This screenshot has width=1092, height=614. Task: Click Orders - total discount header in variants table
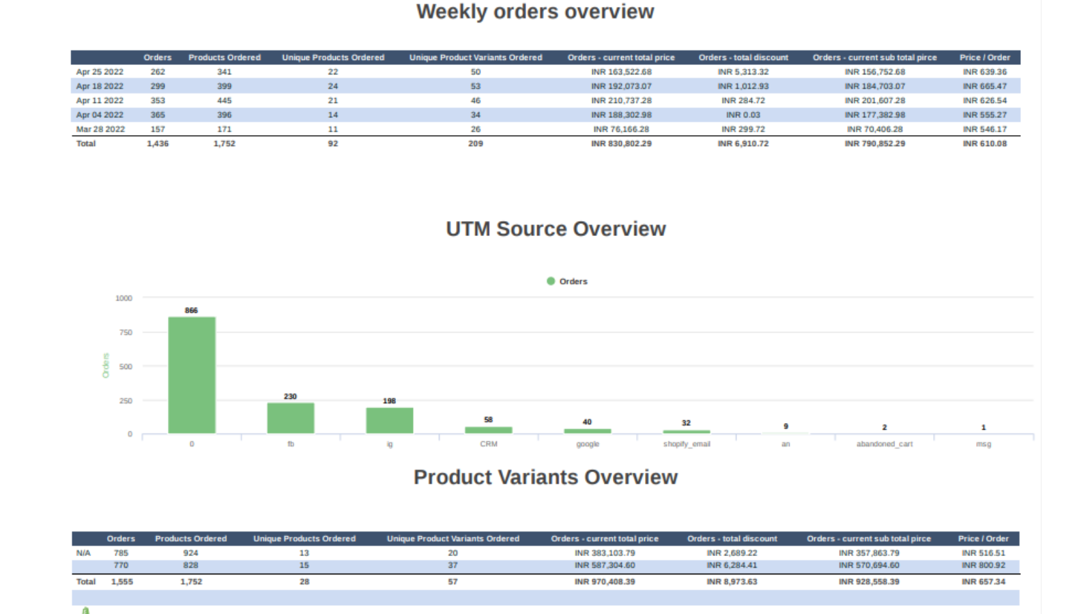732,538
